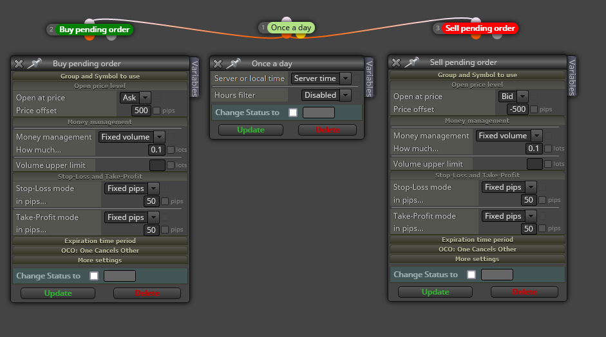Close the Sell pending order panel
The height and width of the screenshot is (337, 606).
pos(396,62)
